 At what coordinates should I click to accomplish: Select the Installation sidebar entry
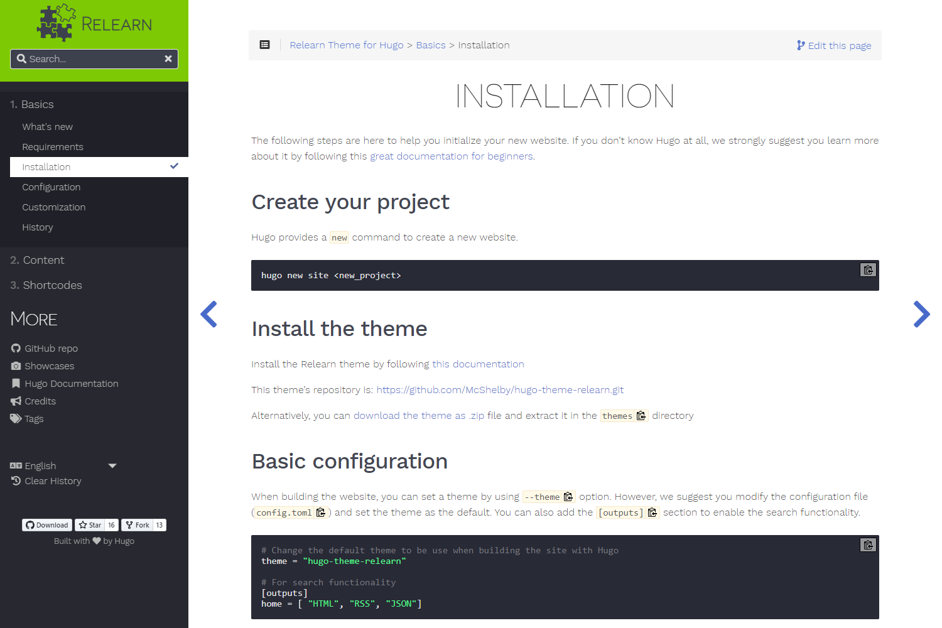pyautogui.click(x=99, y=167)
